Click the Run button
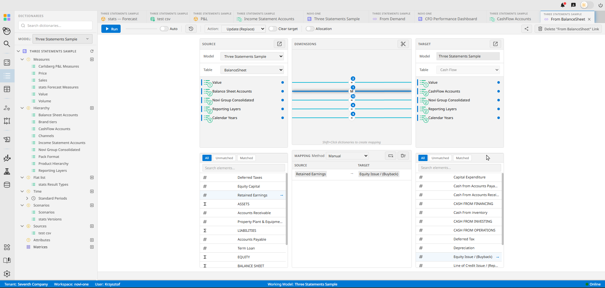This screenshot has width=605, height=288. 111,29
